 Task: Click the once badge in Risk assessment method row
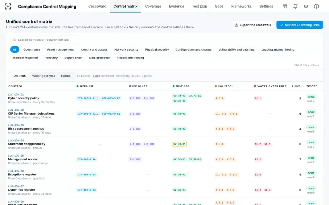311,127
